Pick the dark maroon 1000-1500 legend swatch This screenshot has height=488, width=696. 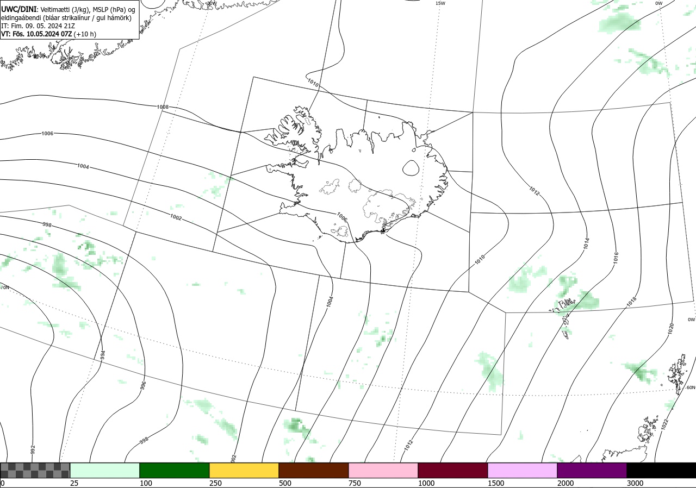click(x=453, y=470)
